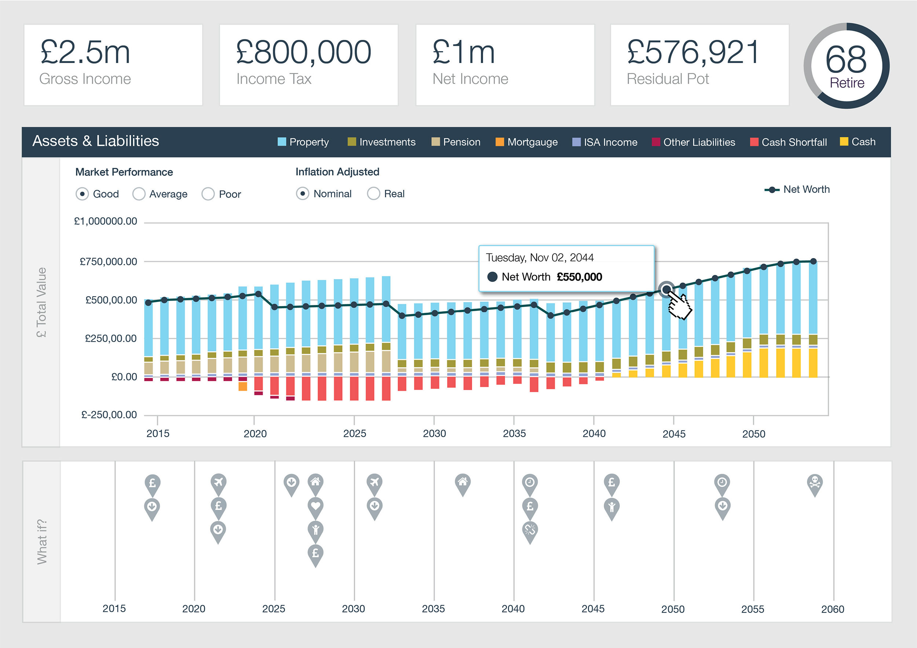
Task: Select Average market performance
Action: [139, 194]
